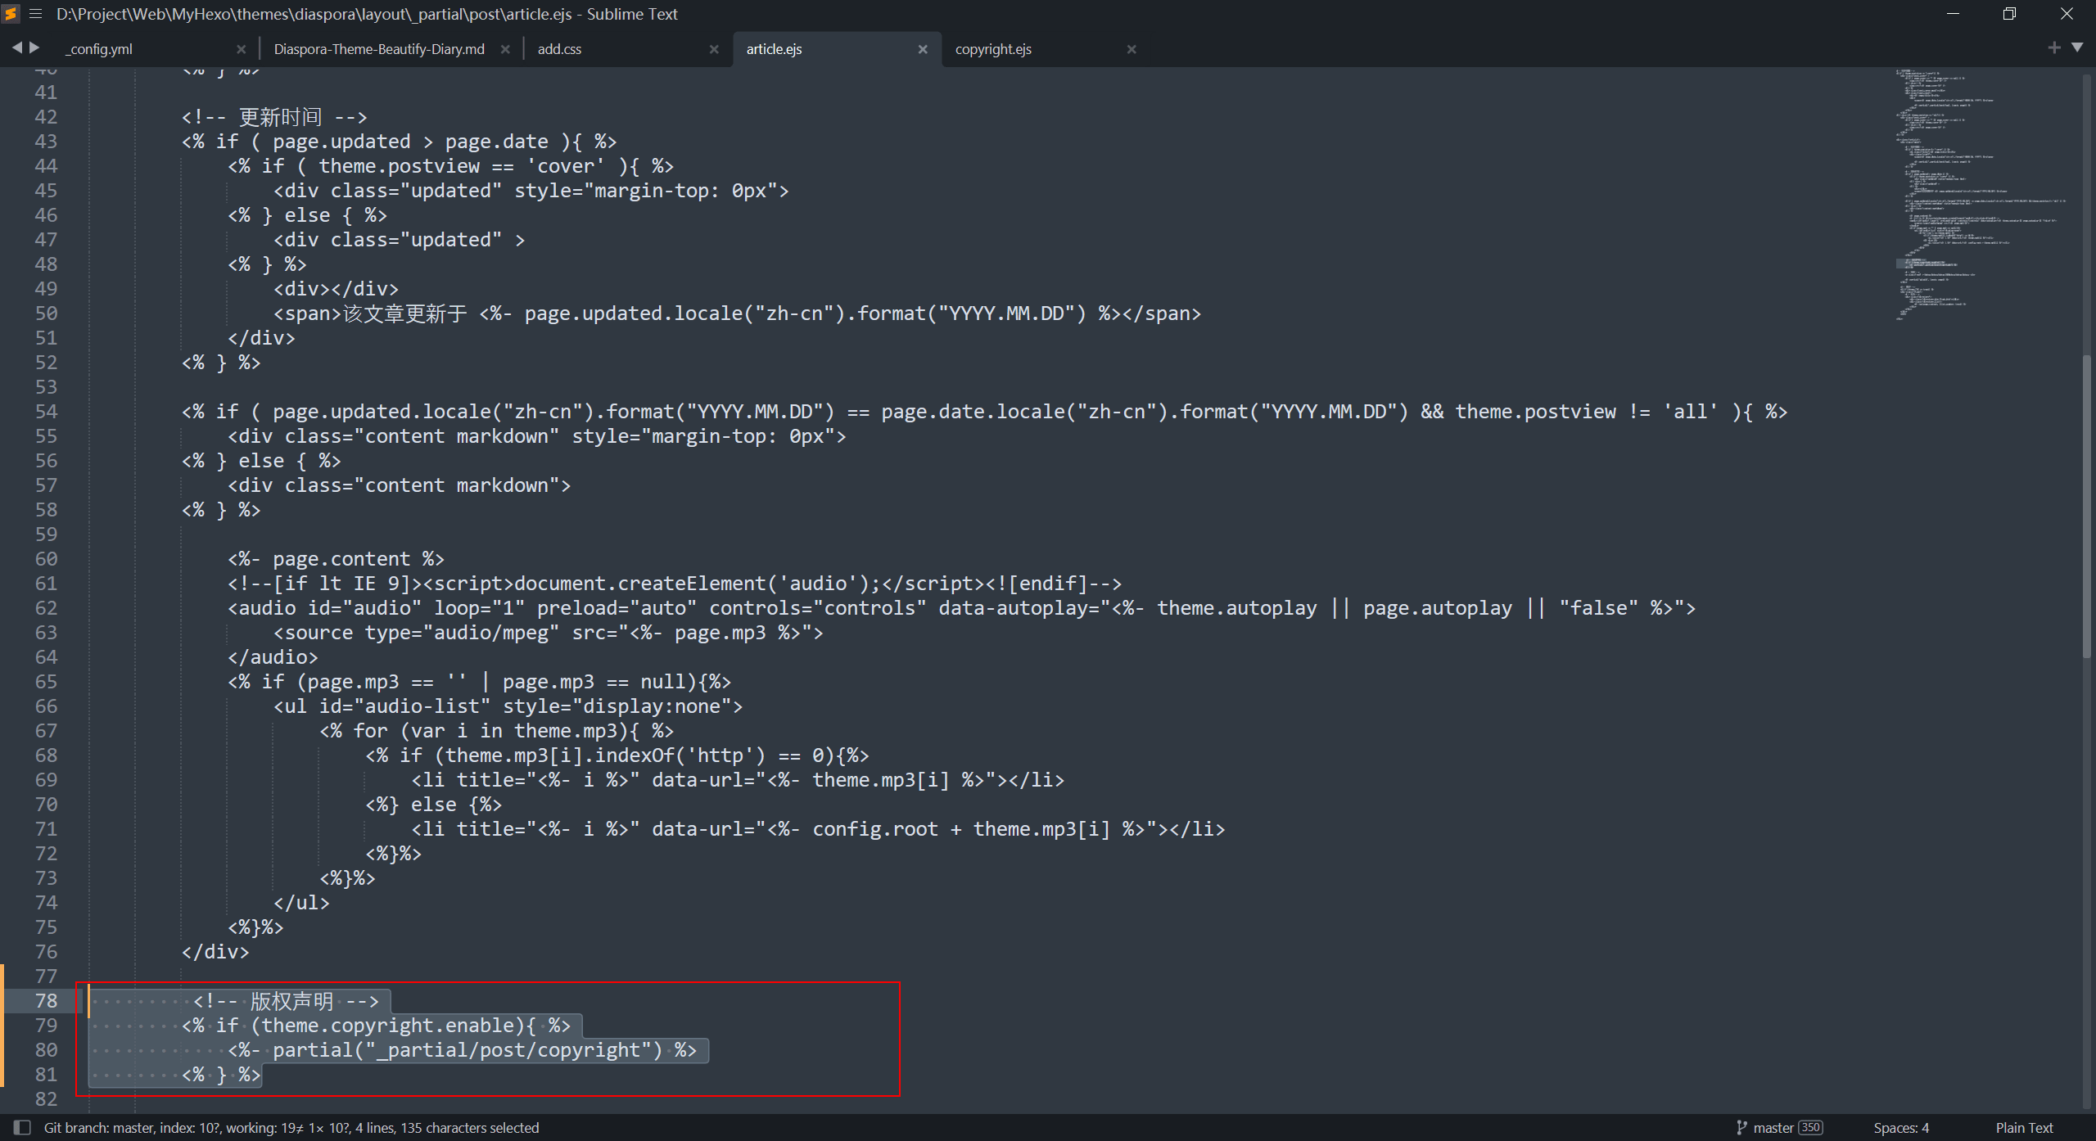
Task: Switch to Diaspora-Theme-Beautify-Diary.md tab
Action: [x=379, y=49]
